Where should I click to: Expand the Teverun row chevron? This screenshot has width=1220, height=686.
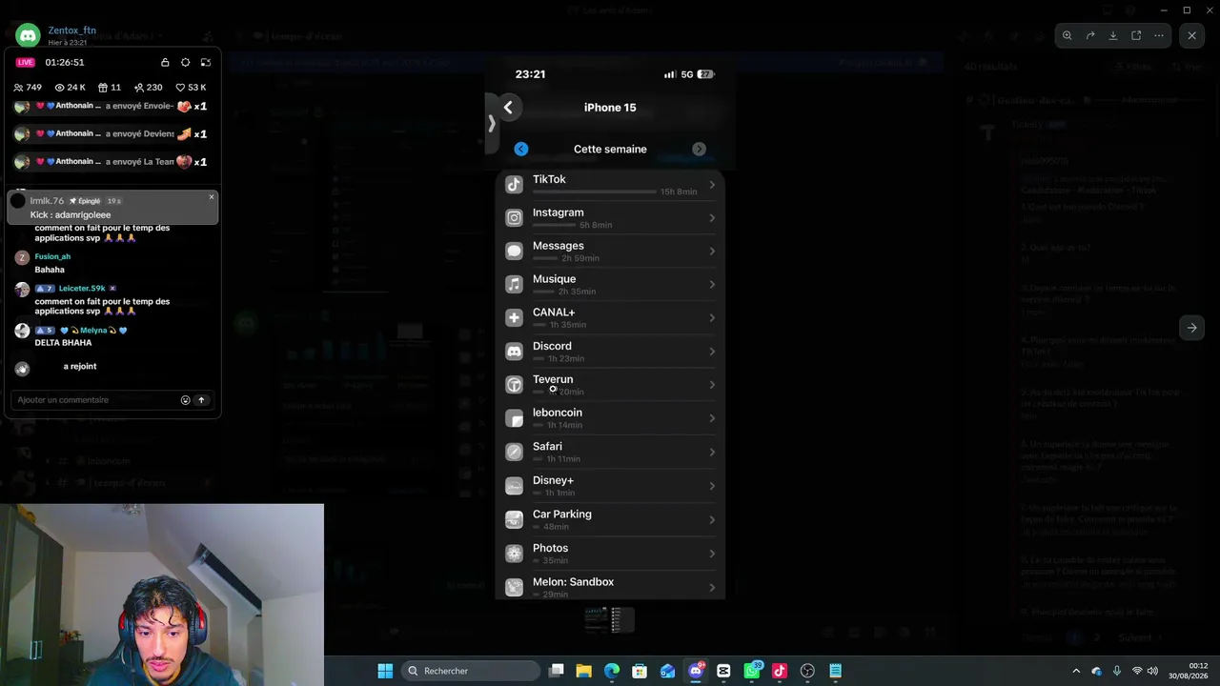(x=712, y=385)
